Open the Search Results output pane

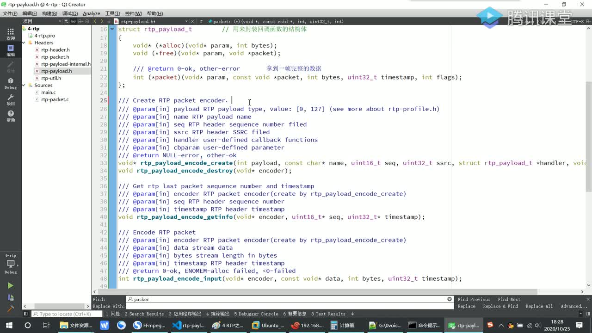coord(144,314)
